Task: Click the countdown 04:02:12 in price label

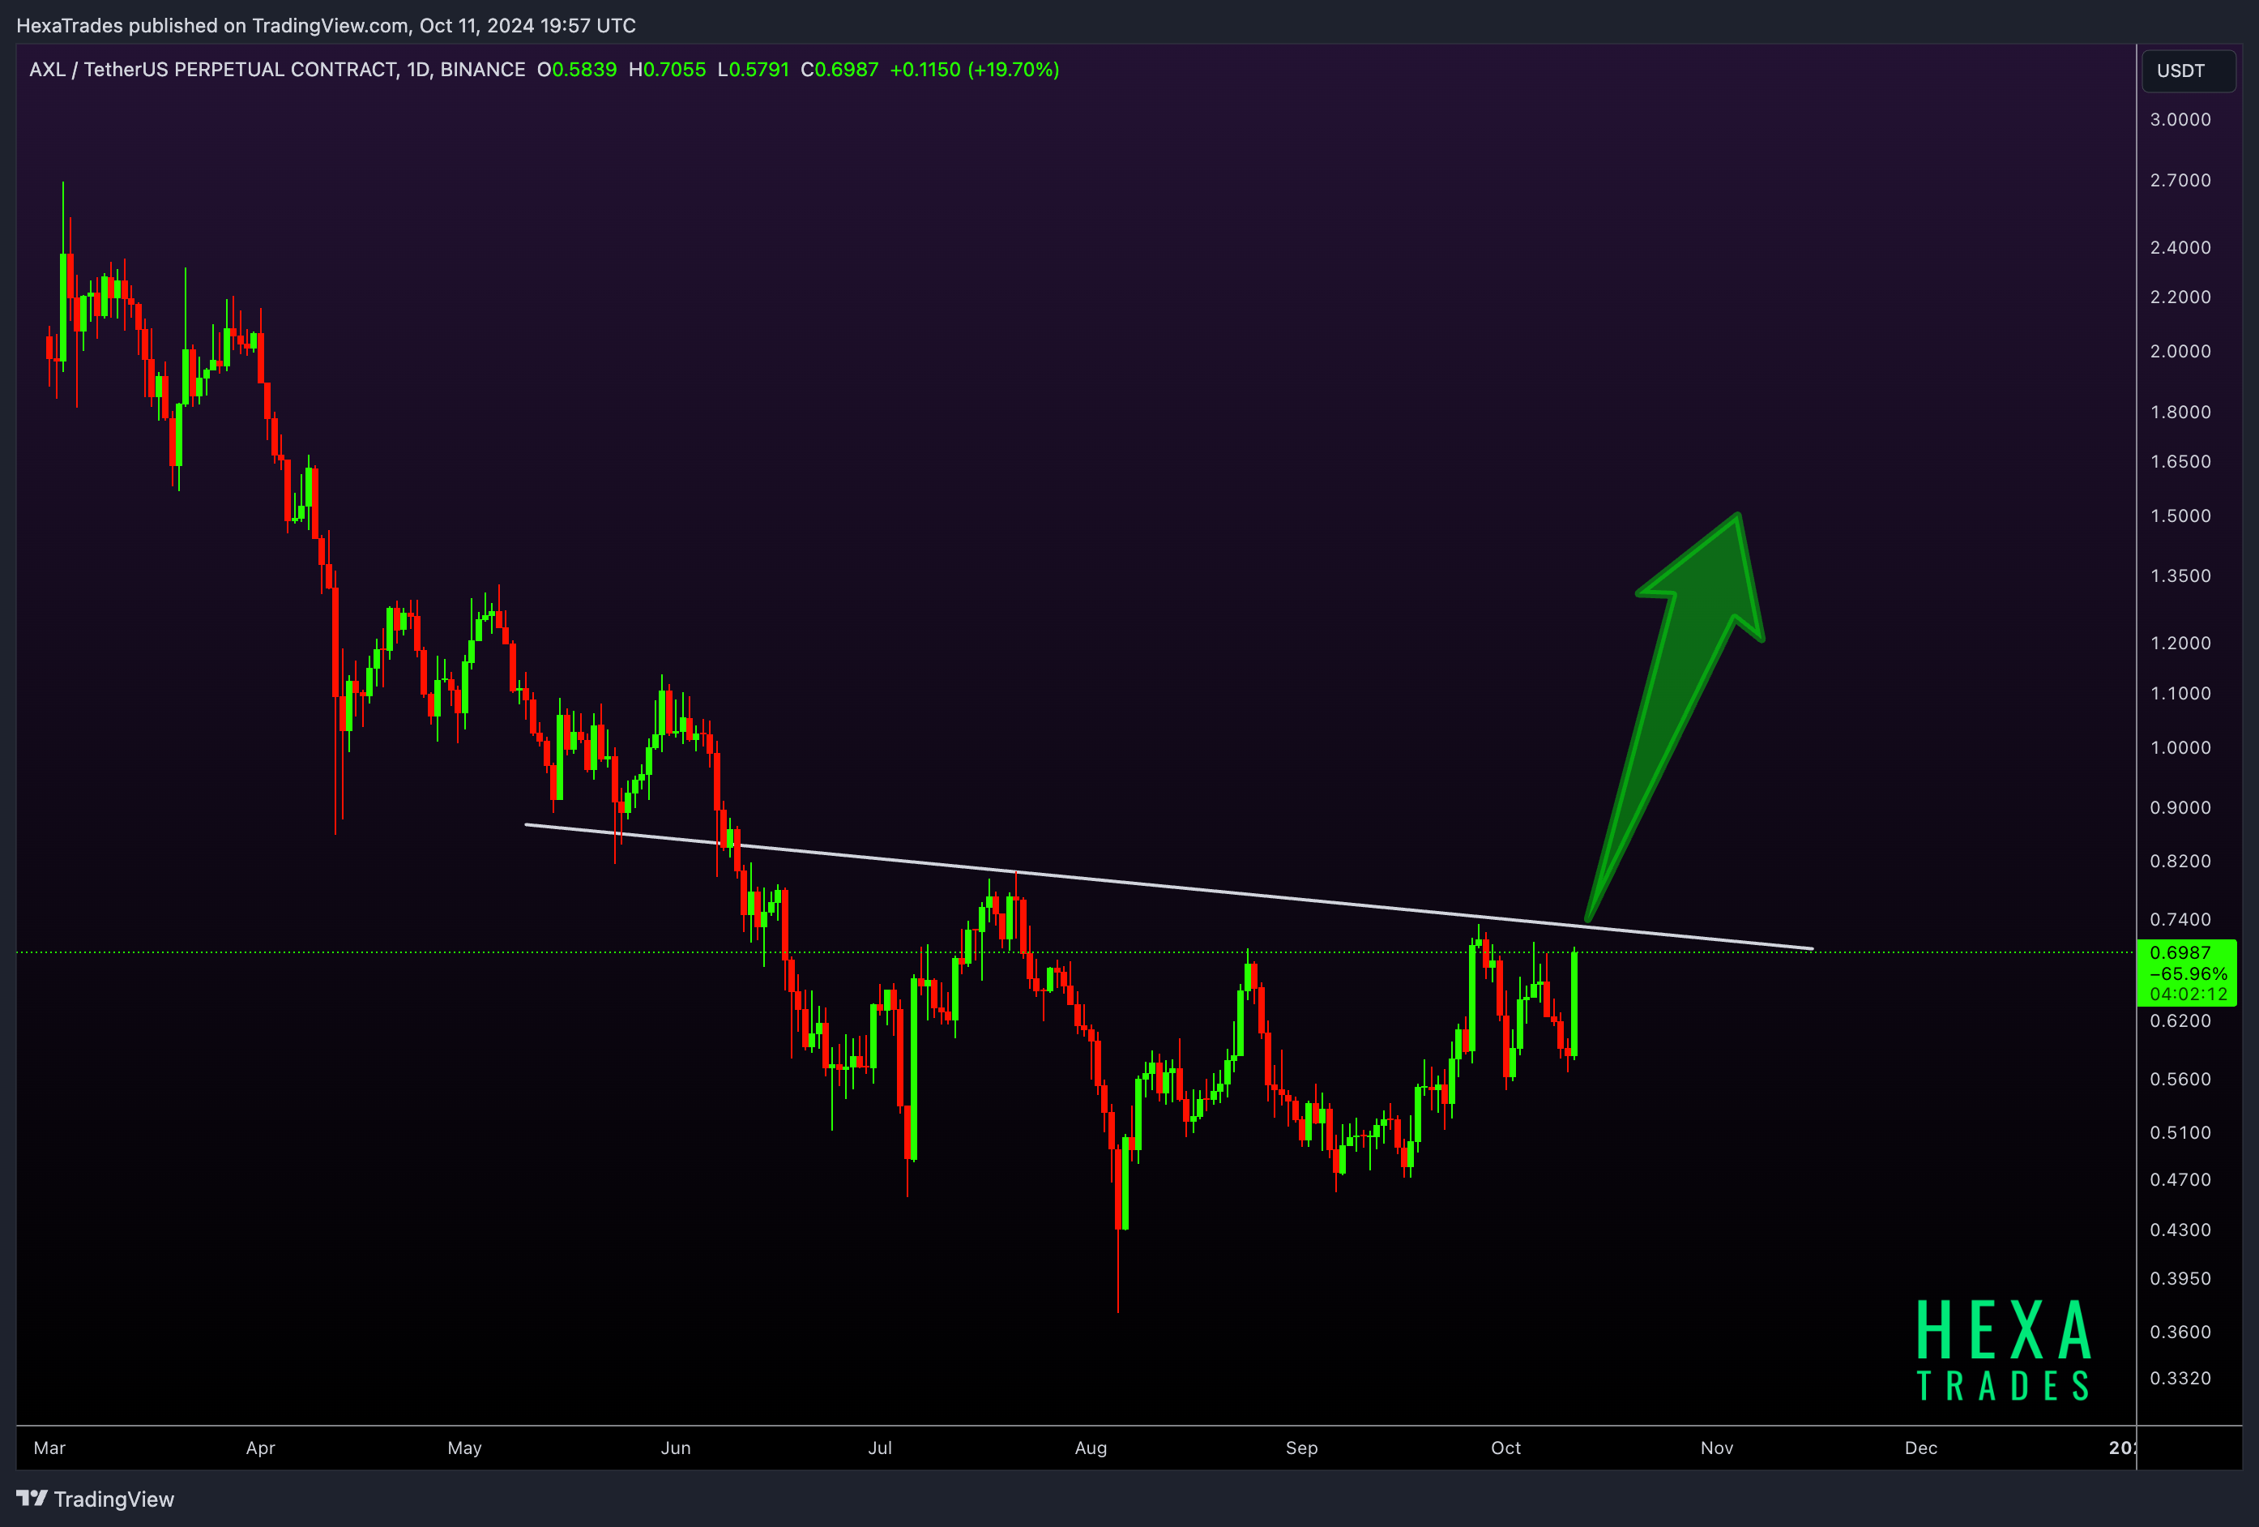Action: click(x=2187, y=994)
